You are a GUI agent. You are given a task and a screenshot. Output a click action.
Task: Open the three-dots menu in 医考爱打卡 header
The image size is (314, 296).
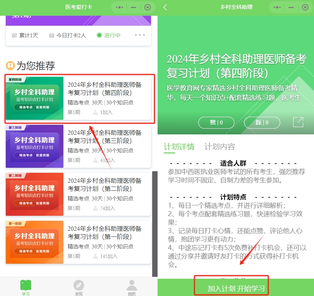point(120,7)
